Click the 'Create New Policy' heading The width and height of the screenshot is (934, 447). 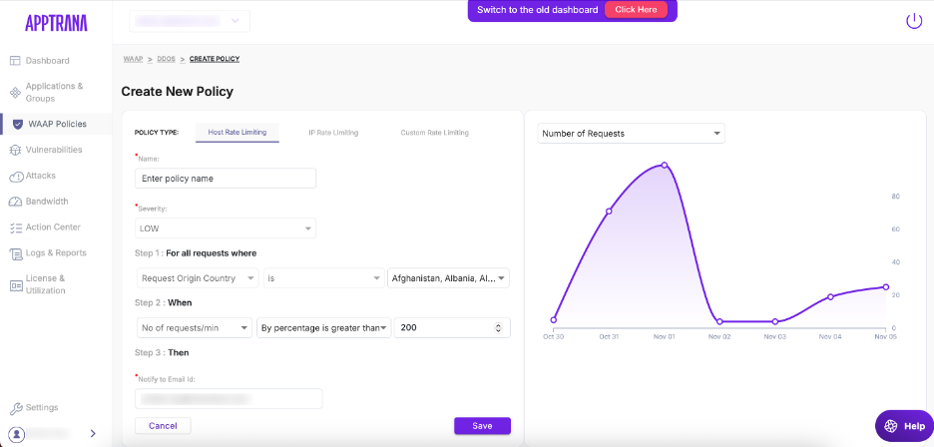177,92
